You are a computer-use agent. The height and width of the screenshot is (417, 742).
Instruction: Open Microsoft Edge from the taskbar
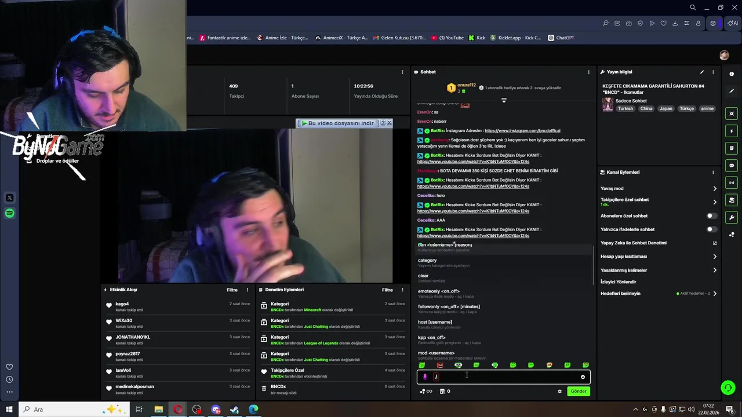pos(254,409)
